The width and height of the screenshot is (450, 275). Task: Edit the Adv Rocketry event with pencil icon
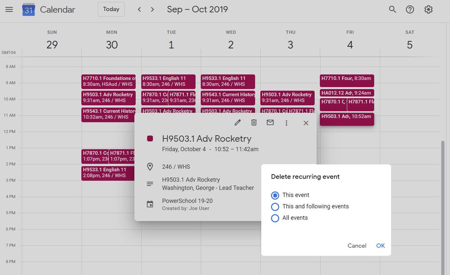tap(237, 123)
